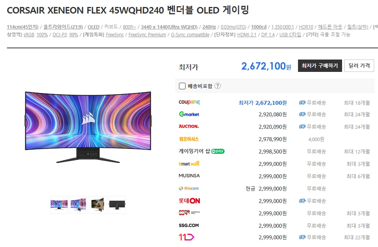Open the OLED spec link
This screenshot has height=247, width=378.
tap(94, 27)
